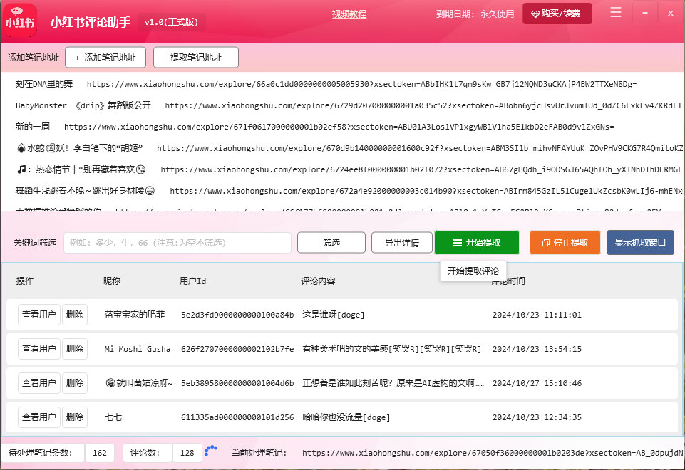This screenshot has height=470, width=685.
Task: Click the diamond purchase/renew button
Action: pos(557,14)
